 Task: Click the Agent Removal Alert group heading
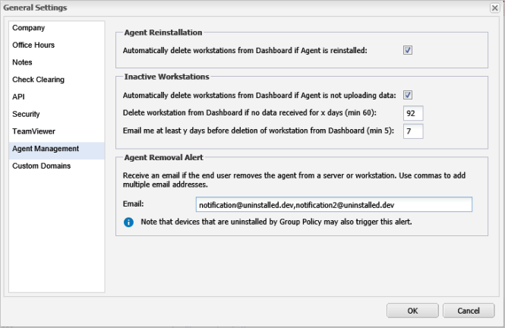coord(163,157)
